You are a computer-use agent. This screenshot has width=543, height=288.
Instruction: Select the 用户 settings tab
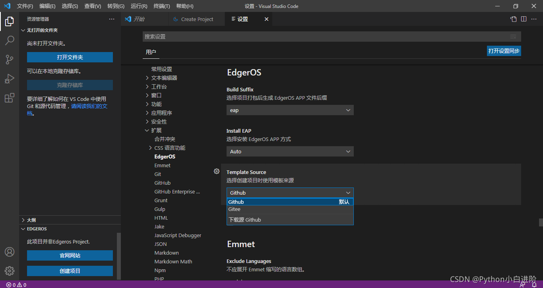[x=151, y=52]
